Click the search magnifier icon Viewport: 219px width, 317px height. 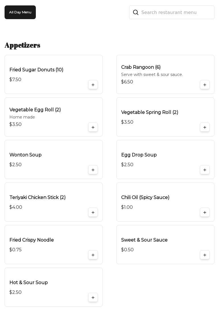tap(136, 12)
